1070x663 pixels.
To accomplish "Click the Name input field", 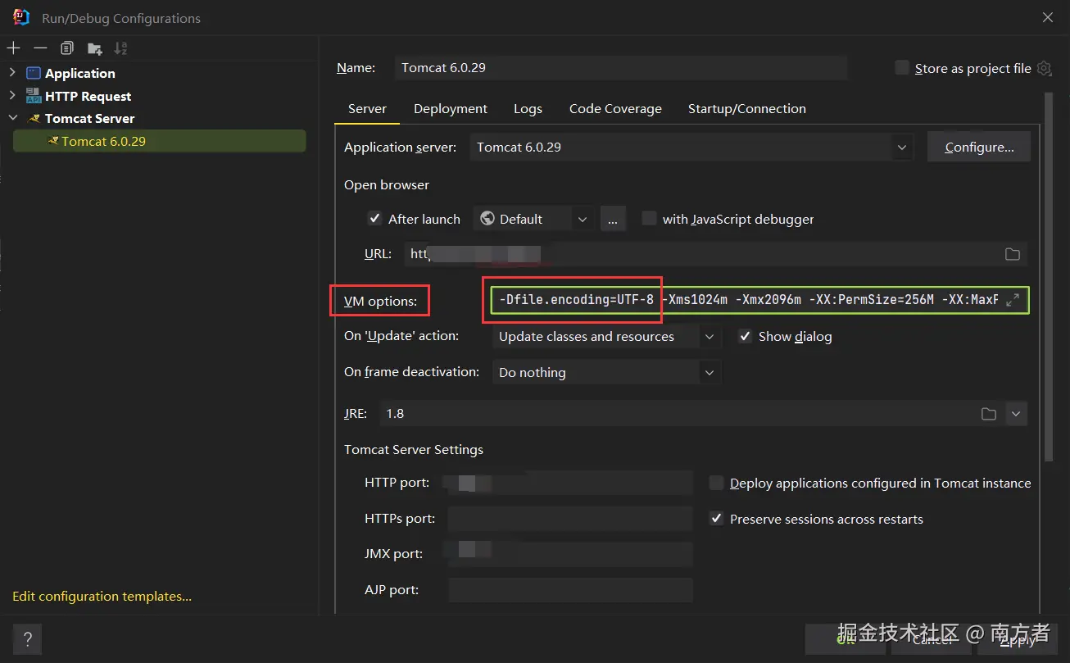I will [x=621, y=68].
